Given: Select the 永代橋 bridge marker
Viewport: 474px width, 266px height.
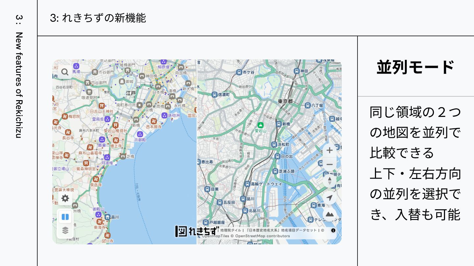Looking at the screenshot, I should coord(180,100).
